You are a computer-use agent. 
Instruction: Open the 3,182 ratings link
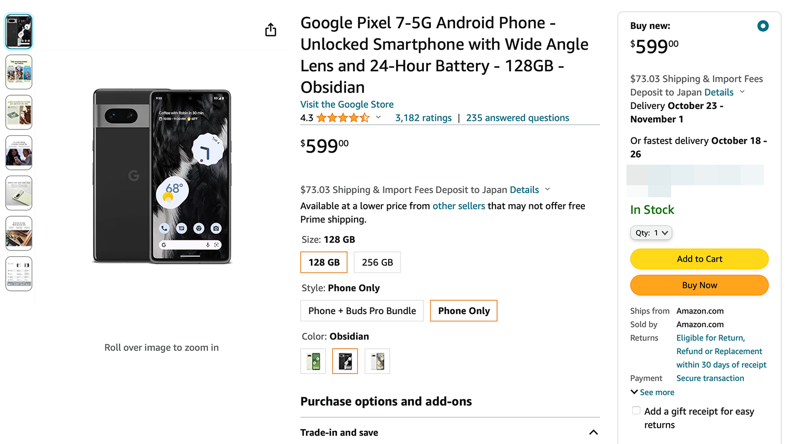(x=423, y=118)
